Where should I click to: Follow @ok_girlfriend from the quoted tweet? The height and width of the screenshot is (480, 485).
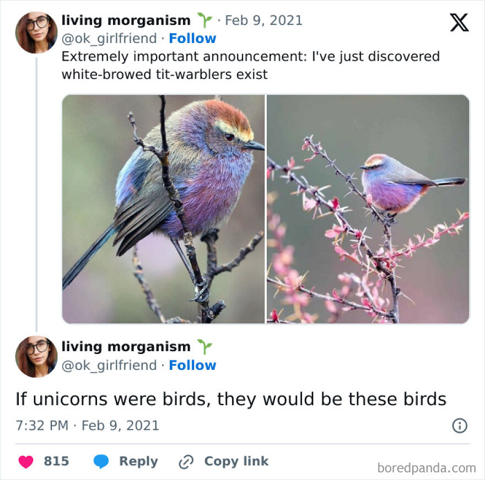[x=193, y=365]
